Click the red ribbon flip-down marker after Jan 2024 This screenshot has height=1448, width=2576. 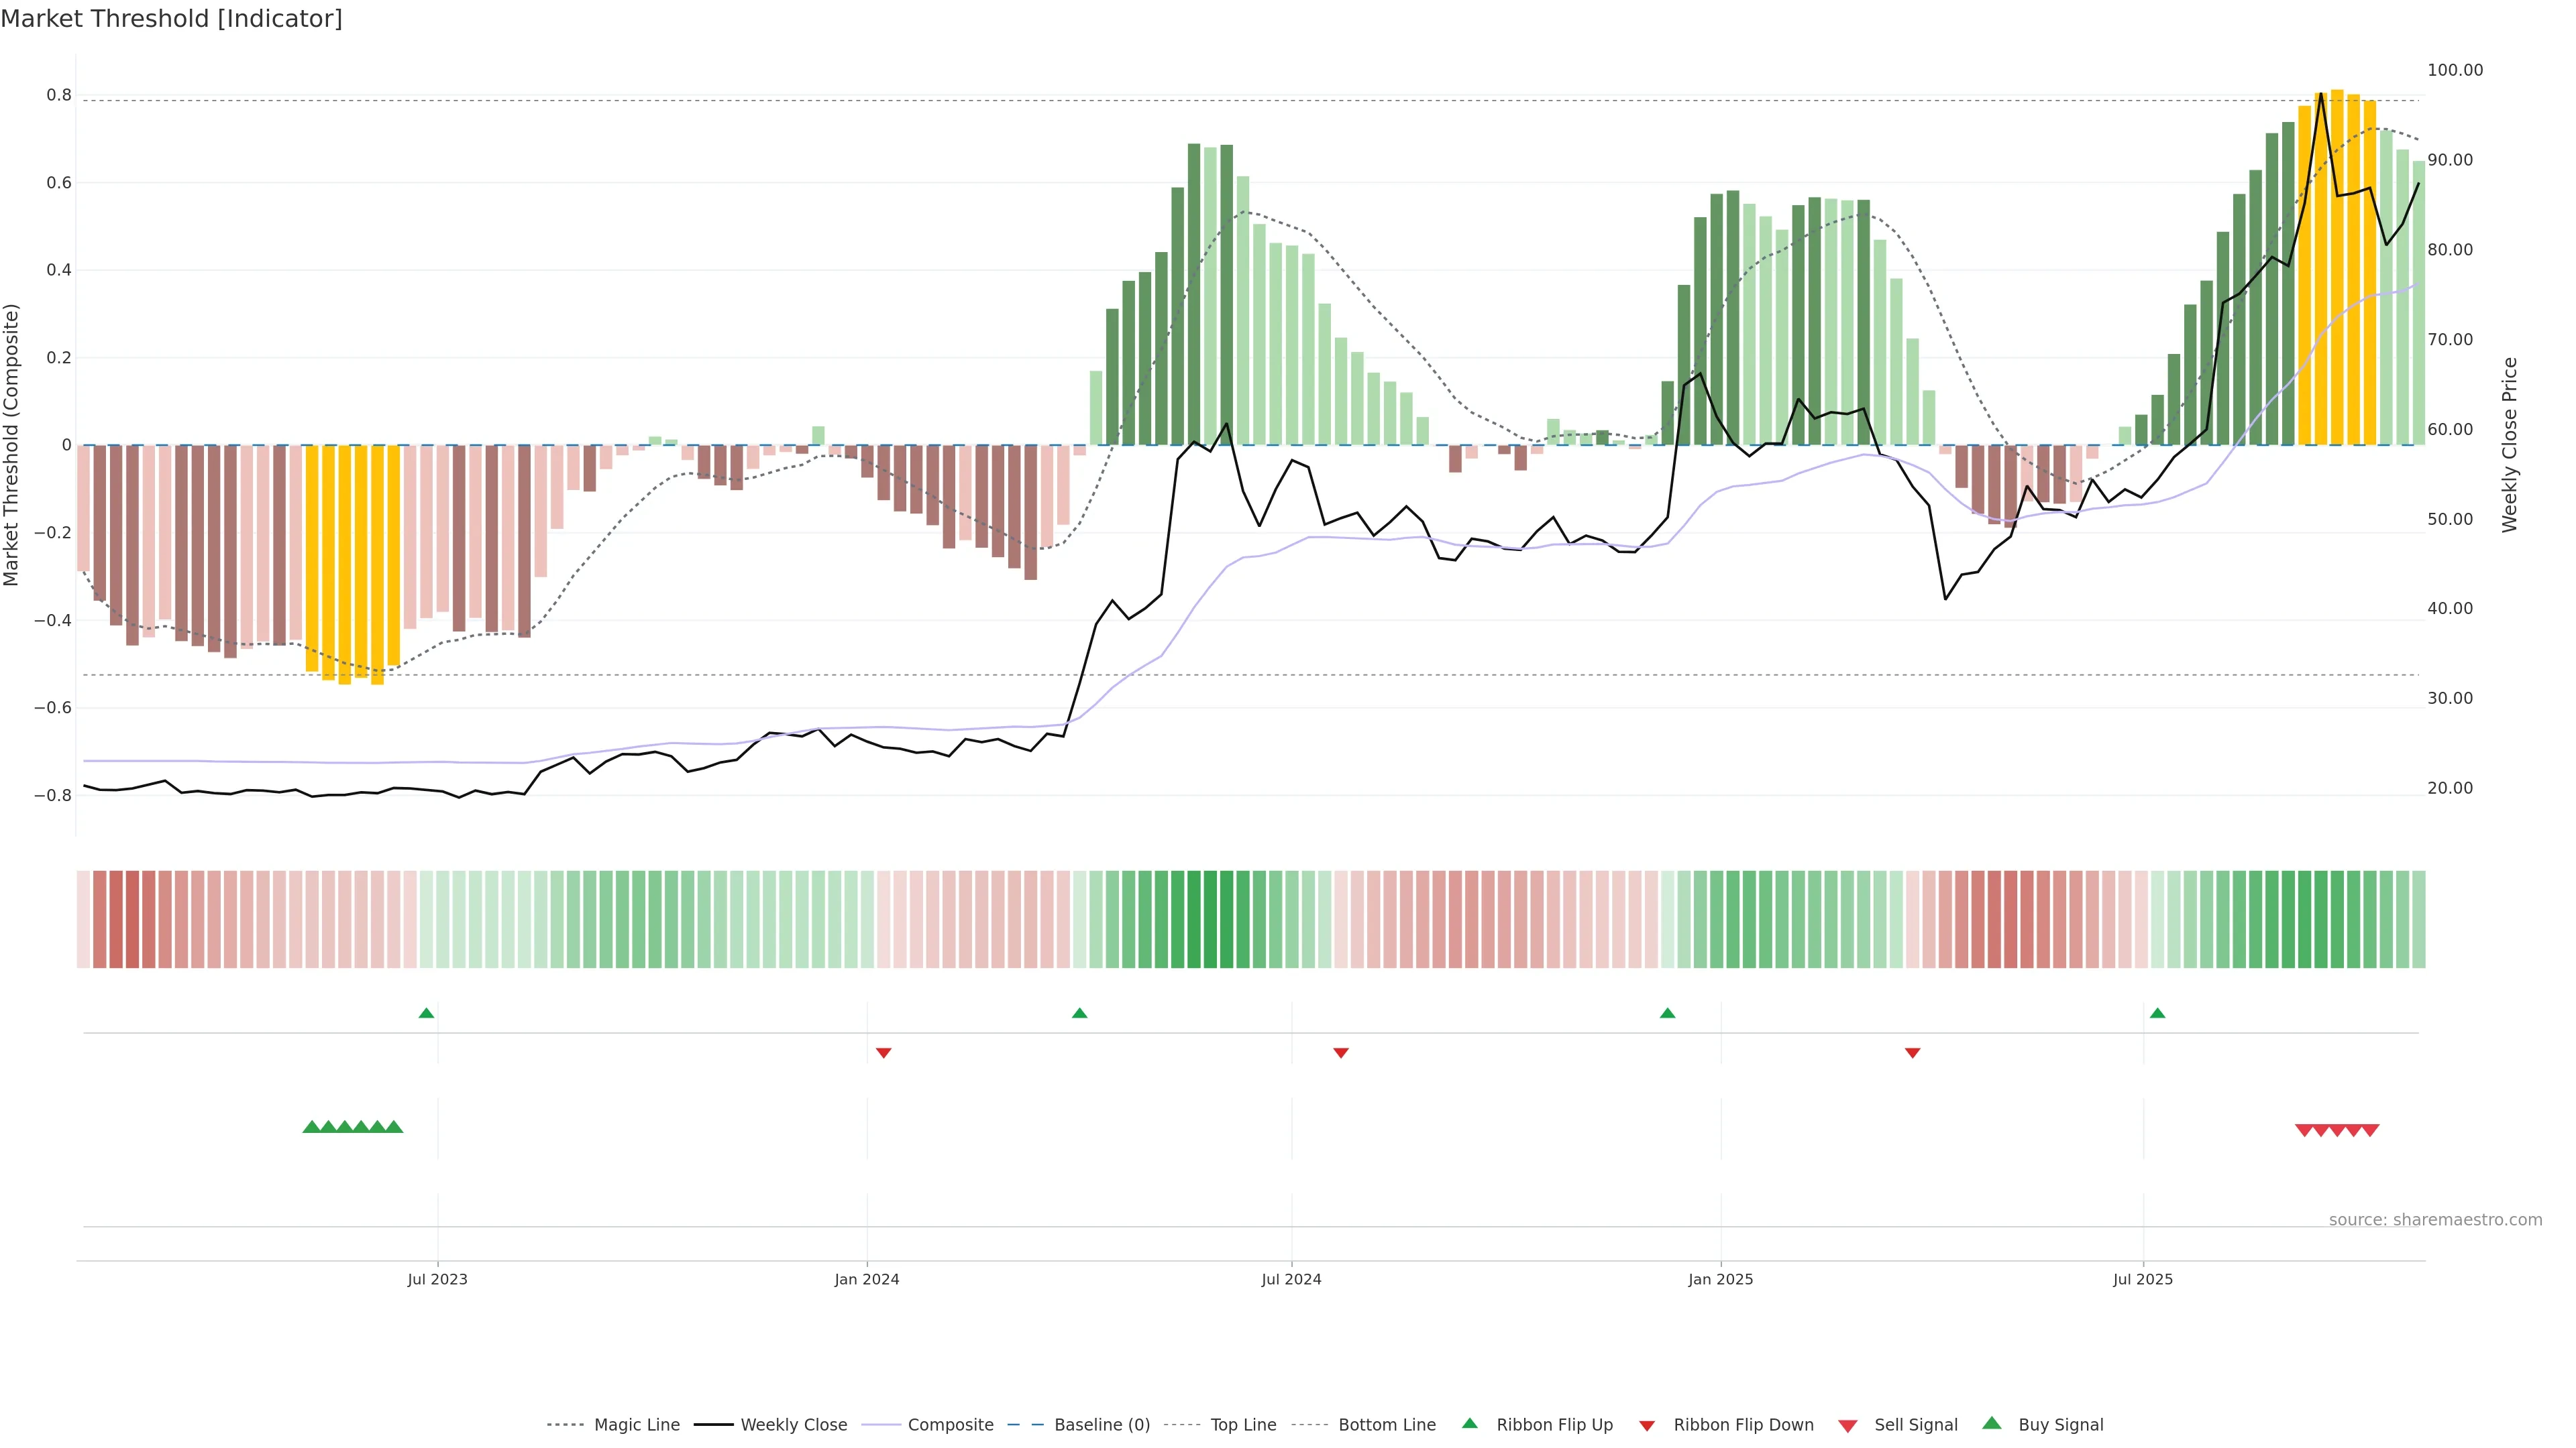[883, 1052]
